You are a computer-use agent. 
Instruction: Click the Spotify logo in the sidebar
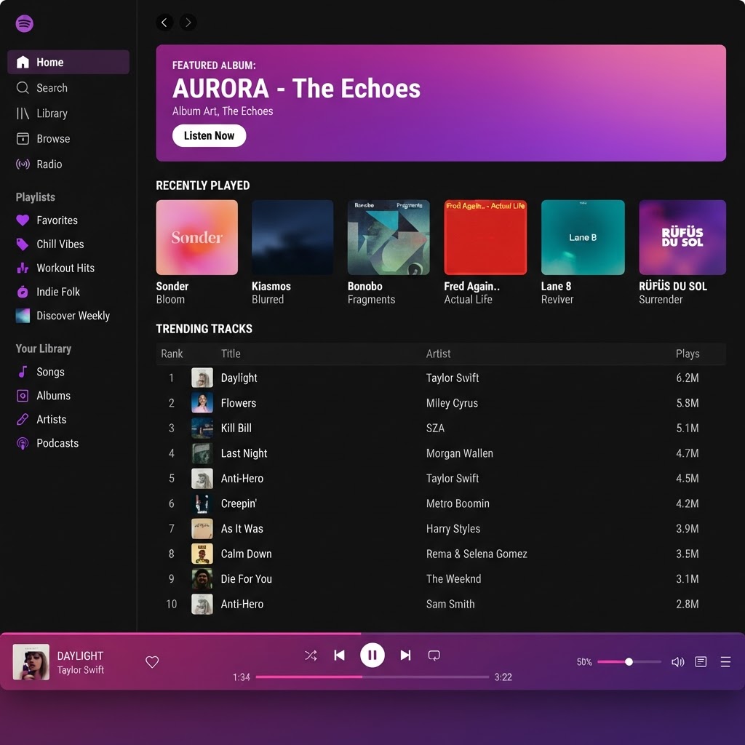(24, 23)
